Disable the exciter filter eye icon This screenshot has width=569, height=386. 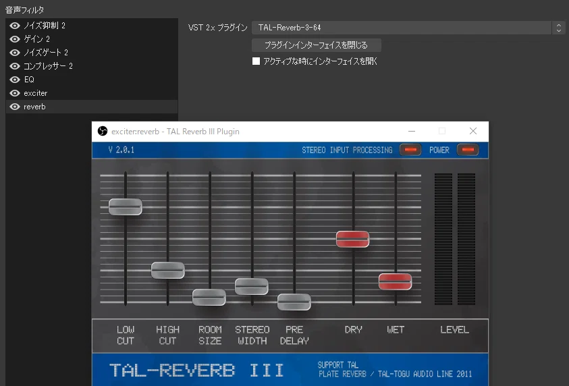pos(15,93)
